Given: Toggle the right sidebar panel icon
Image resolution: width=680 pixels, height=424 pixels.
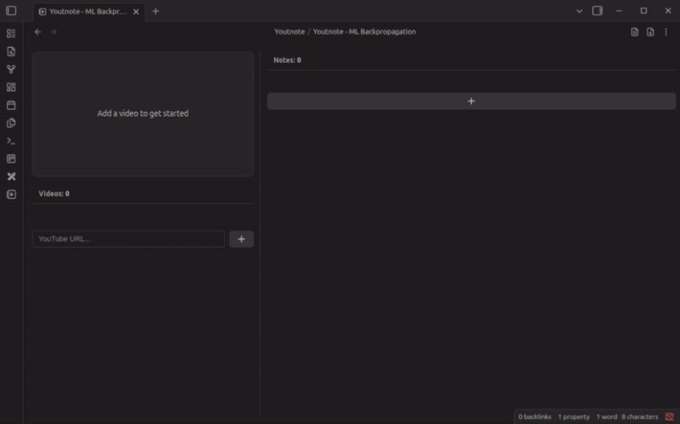Looking at the screenshot, I should (598, 11).
